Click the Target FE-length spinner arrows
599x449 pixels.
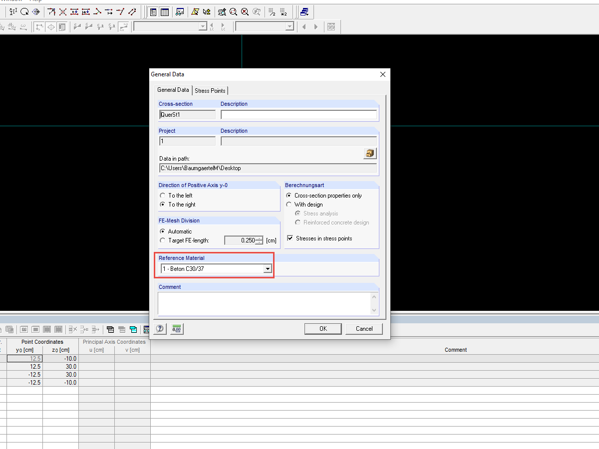259,240
